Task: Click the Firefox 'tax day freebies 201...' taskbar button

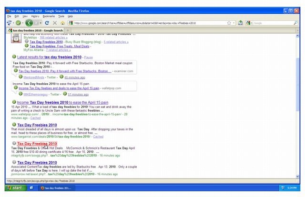Action: coord(57,188)
